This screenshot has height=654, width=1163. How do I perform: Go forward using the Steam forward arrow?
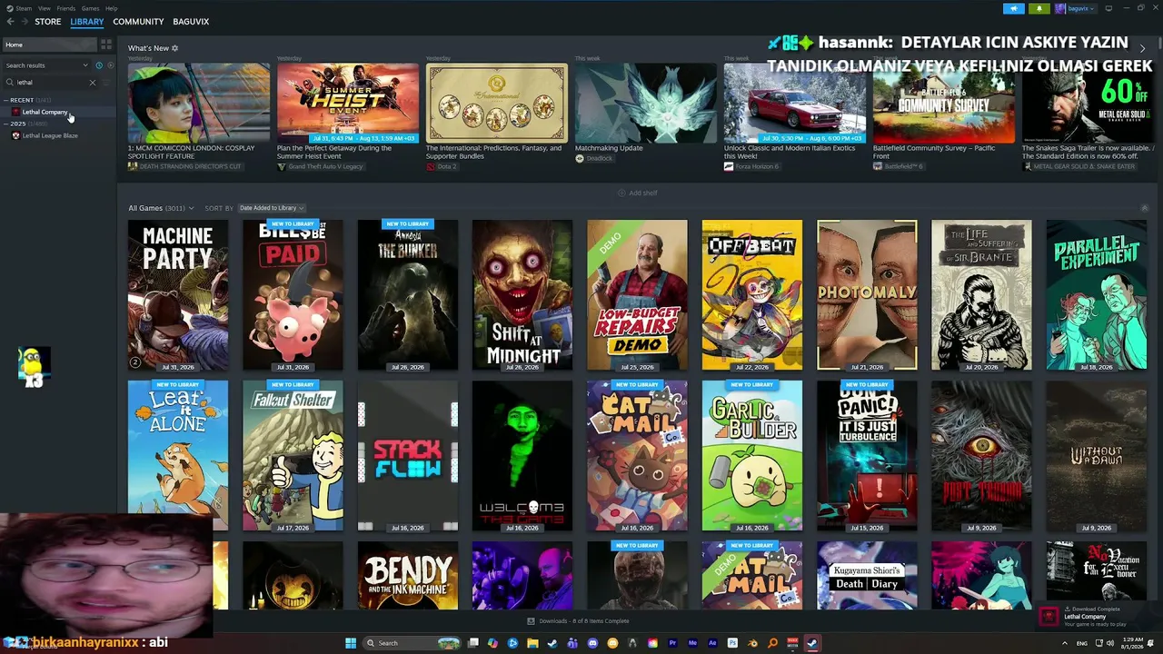pos(24,22)
